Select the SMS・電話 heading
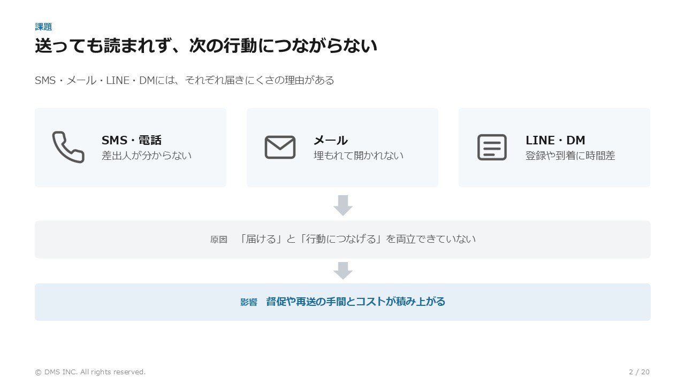Screen dimensions: 685x385 click(x=132, y=140)
